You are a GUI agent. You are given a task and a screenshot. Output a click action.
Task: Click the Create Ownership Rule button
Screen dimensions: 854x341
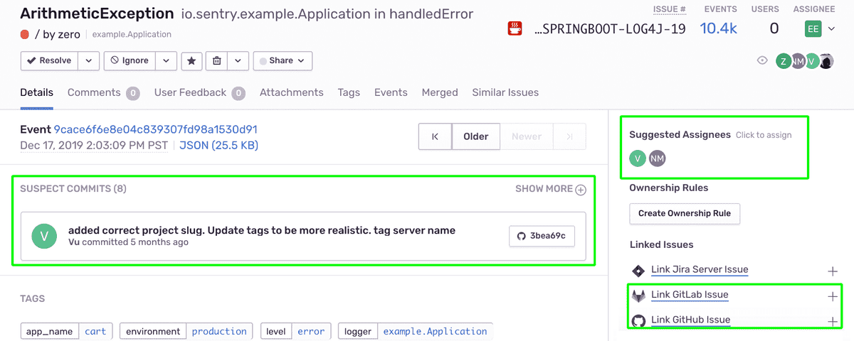685,213
